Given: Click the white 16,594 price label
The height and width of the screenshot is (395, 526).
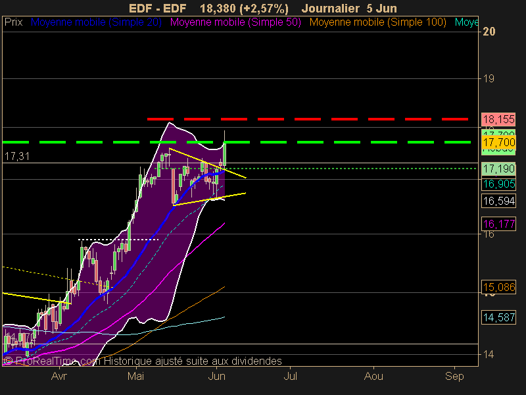Looking at the screenshot, I should (499, 201).
